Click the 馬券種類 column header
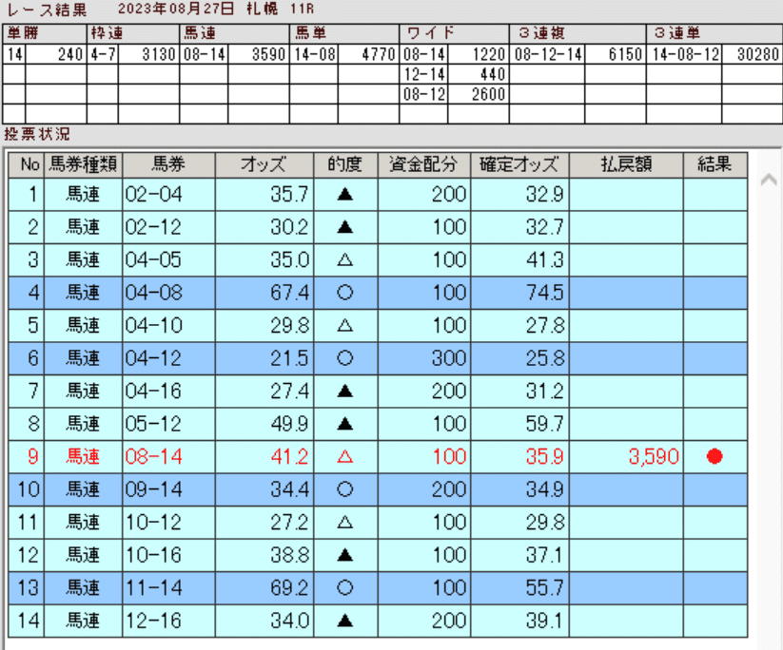Viewport: 783px width, 650px height. coord(84,164)
